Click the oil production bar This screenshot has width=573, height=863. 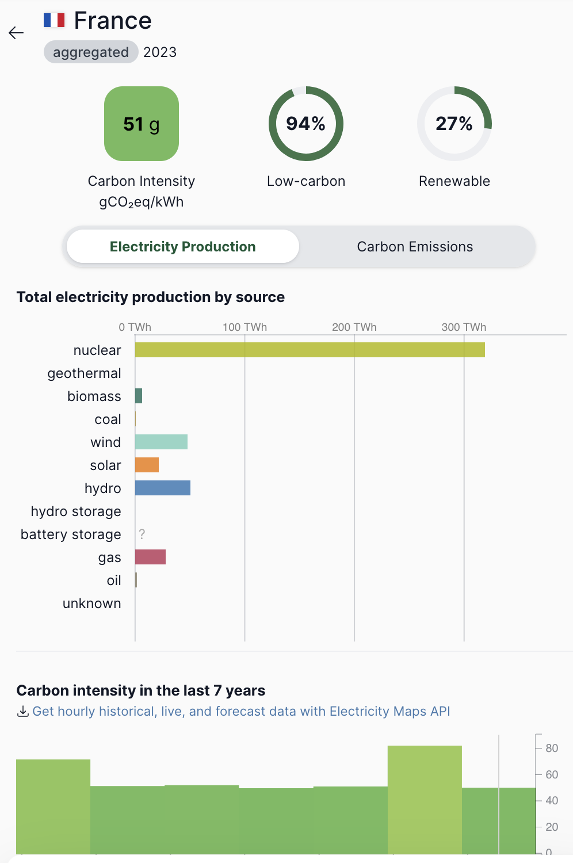[136, 580]
